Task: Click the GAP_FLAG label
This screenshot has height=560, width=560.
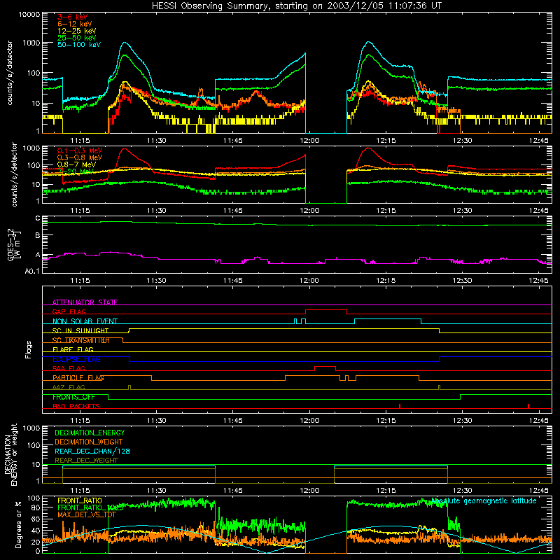Action: pyautogui.click(x=69, y=311)
